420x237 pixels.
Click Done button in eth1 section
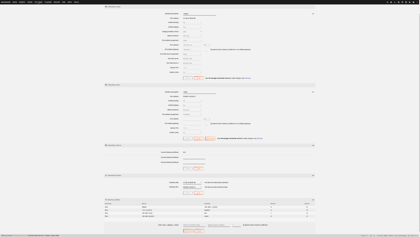[x=199, y=138]
